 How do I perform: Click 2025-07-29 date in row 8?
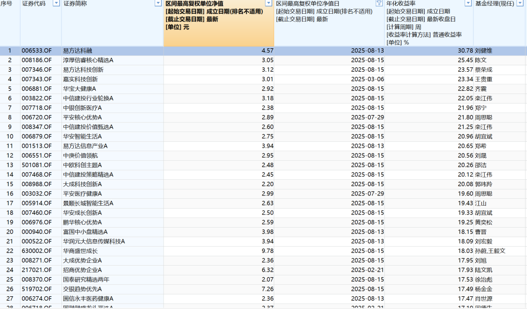329,117
